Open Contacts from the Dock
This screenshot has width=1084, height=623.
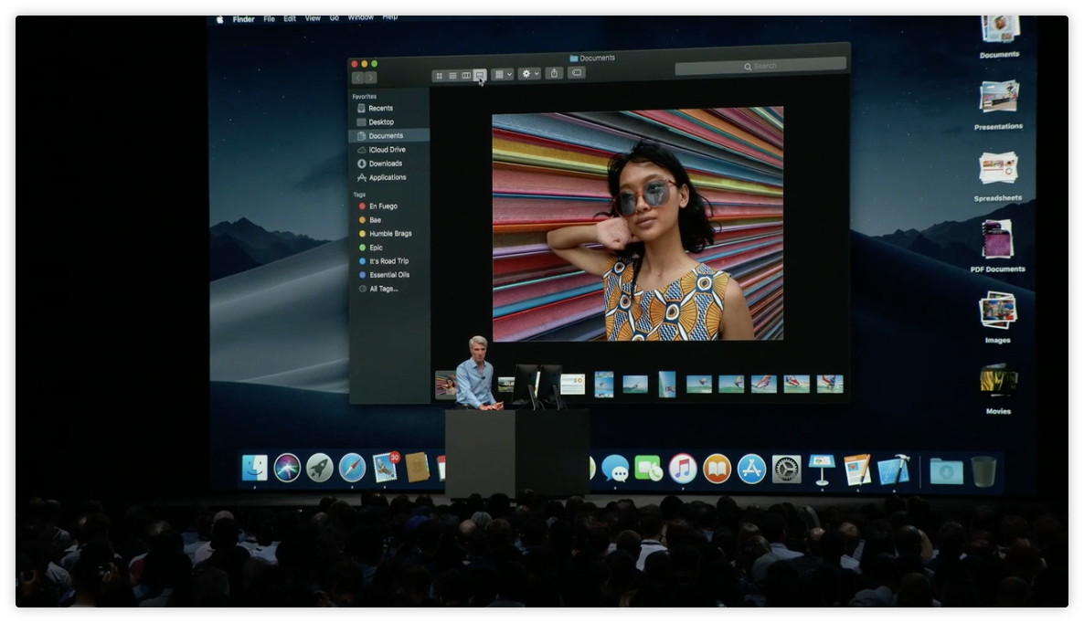418,468
